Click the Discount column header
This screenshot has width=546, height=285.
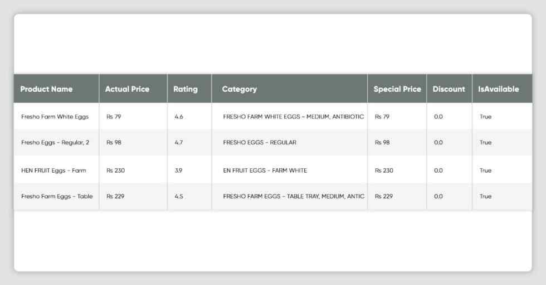coord(449,89)
